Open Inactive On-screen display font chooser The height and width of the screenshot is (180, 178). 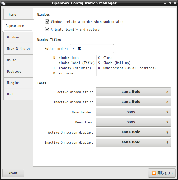pyautogui.click(x=133, y=142)
